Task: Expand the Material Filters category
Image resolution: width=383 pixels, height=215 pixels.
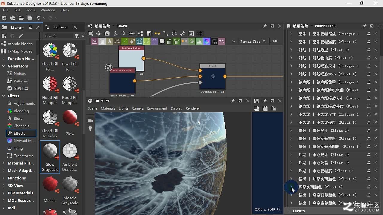Action: pyautogui.click(x=4, y=163)
